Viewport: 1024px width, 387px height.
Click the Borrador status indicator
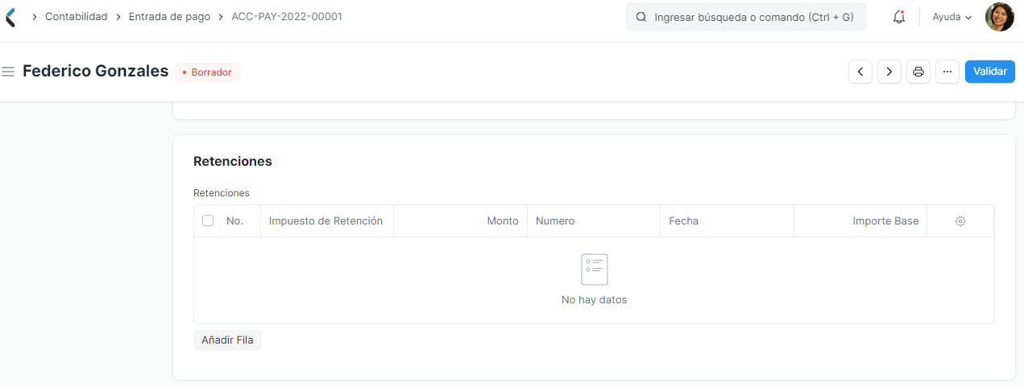[208, 72]
